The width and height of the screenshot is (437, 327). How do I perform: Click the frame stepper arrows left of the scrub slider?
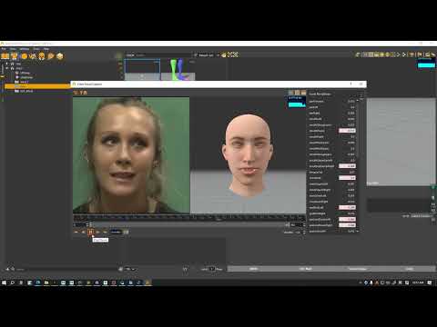[x=87, y=224]
